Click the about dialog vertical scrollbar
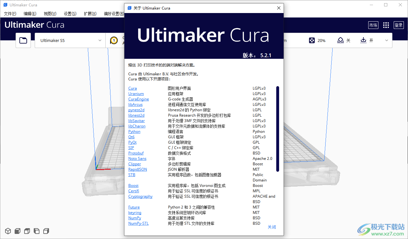The height and width of the screenshot is (239, 408). coord(278,129)
